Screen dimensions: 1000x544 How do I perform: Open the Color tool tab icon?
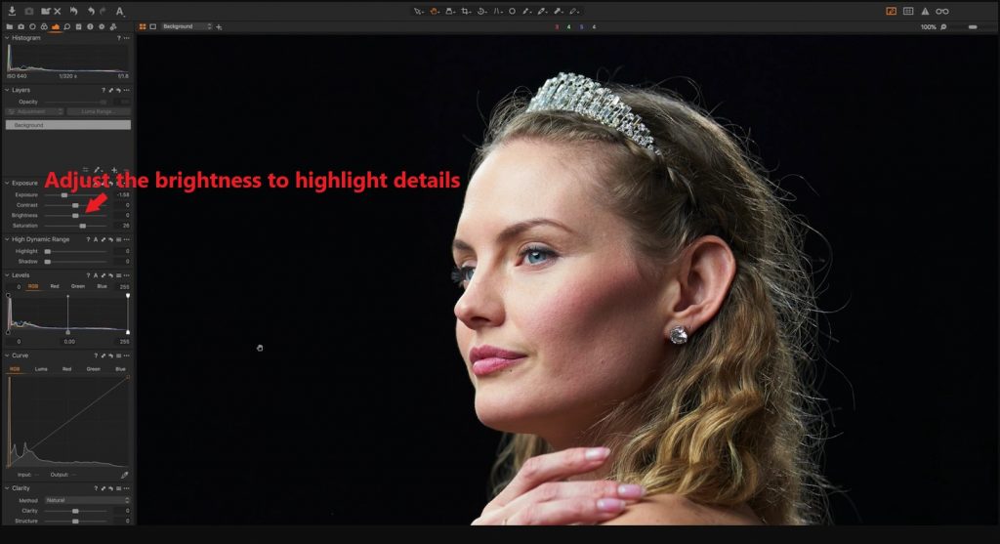[44, 26]
